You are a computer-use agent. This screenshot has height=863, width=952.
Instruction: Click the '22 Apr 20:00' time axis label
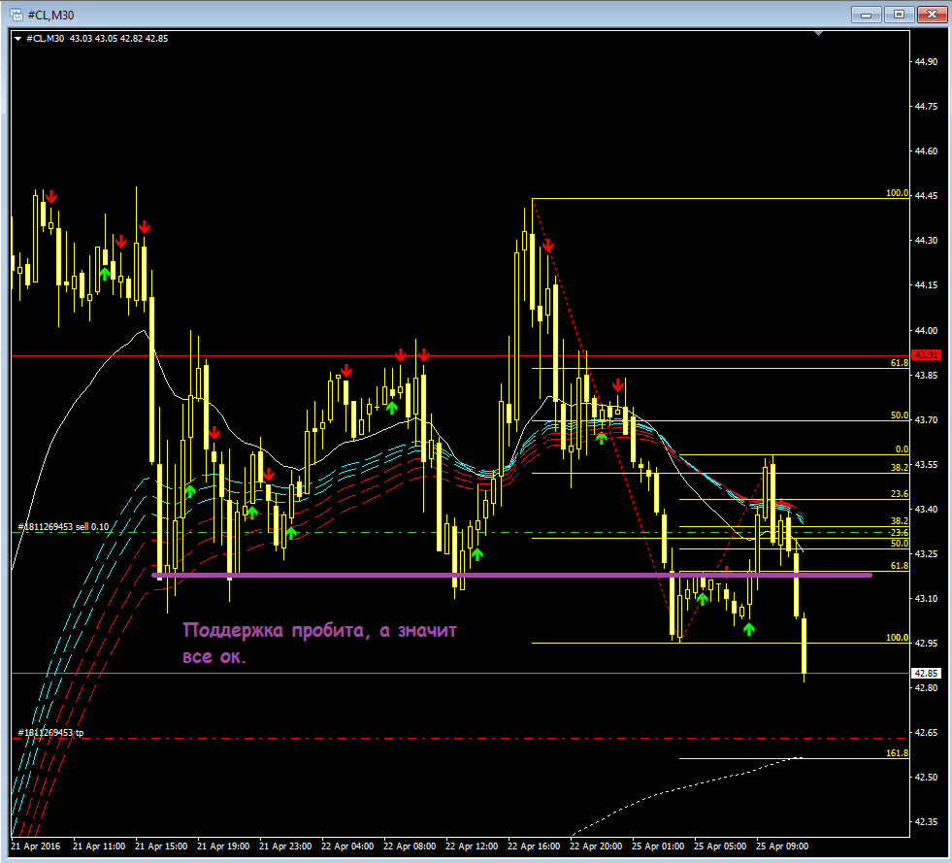point(596,846)
